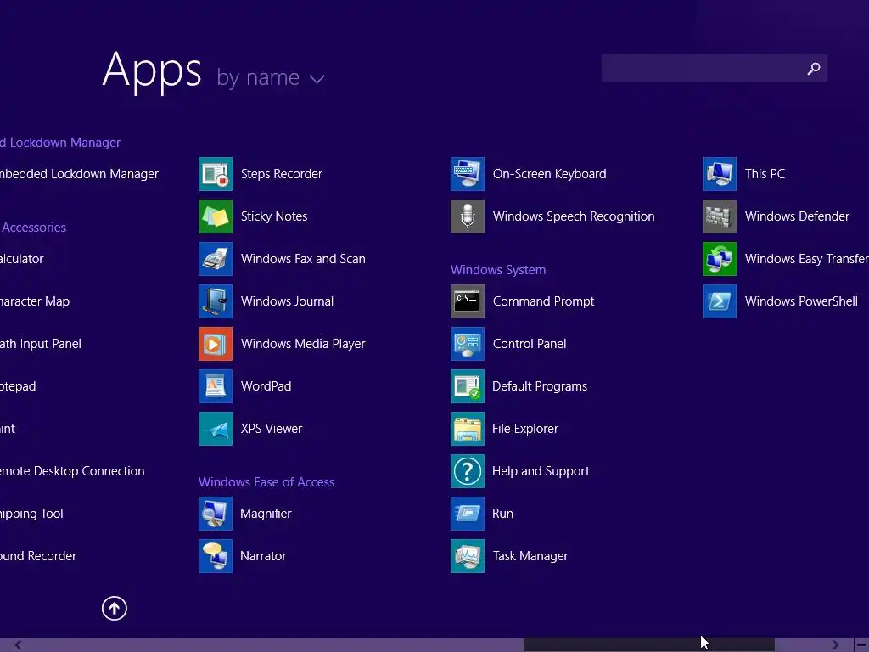Open Help and Support question mark icon
This screenshot has width=869, height=652.
point(468,471)
